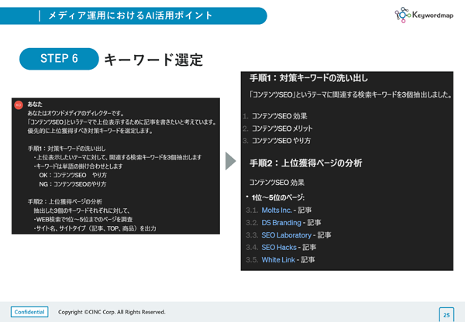
Task: Click the キーワード選定 title text
Action: click(x=153, y=60)
